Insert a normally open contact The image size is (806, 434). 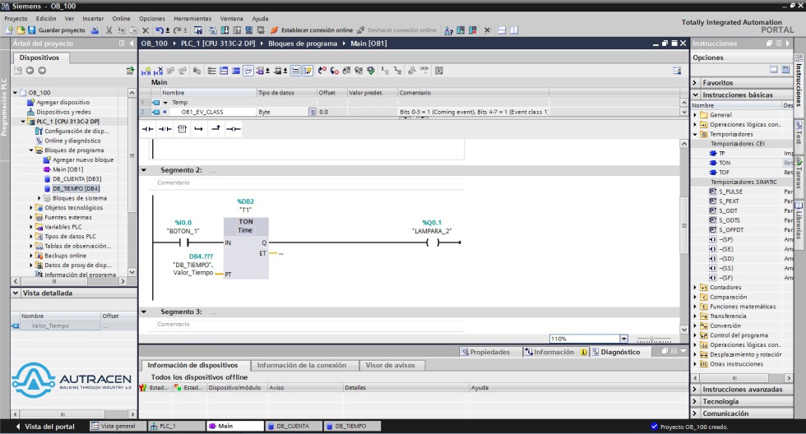pos(147,129)
